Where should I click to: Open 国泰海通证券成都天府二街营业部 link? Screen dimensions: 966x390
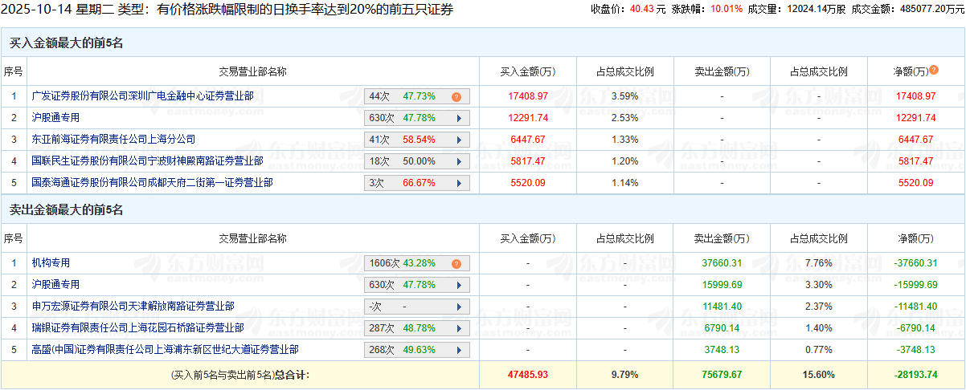(152, 183)
